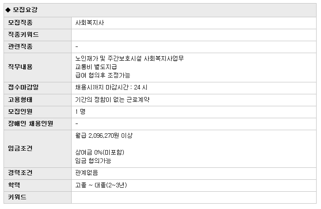Select the 상여금 0%(미포함) line

99,152
